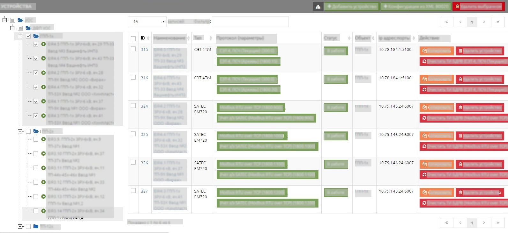This screenshot has width=508, height=233.
Task: Open the records-per-page dropdown showing 15
Action: (147, 22)
